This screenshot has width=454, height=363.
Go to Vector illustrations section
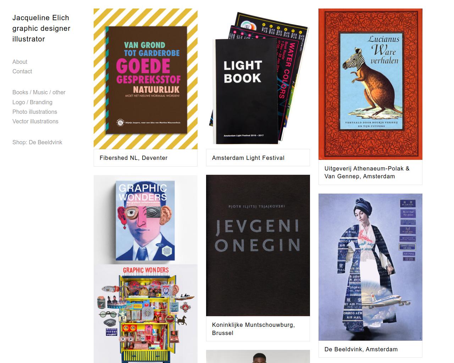click(35, 121)
